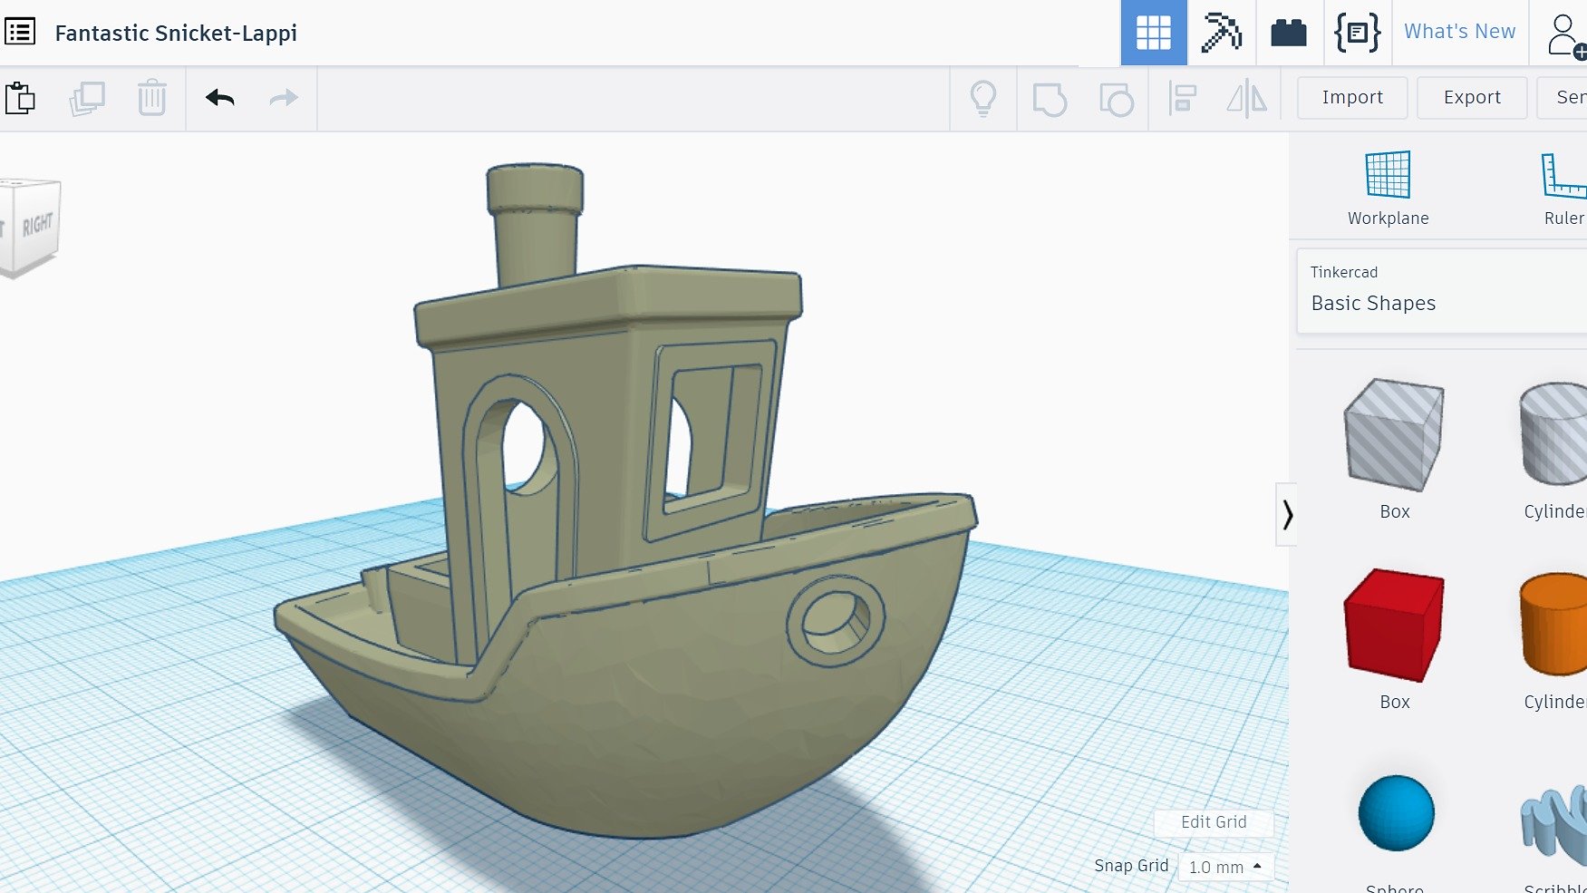Open the Codeblocks editor
This screenshot has height=893, width=1587.
coord(1357,33)
